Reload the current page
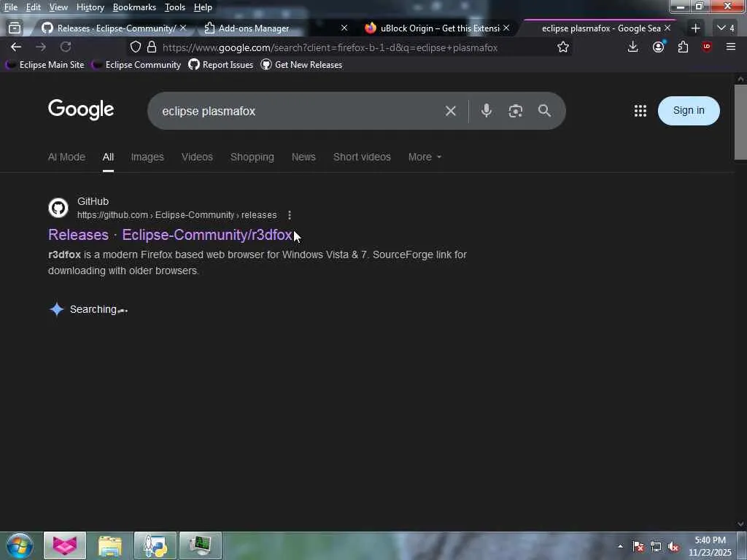Screen dimensions: 747x560 tap(66, 47)
